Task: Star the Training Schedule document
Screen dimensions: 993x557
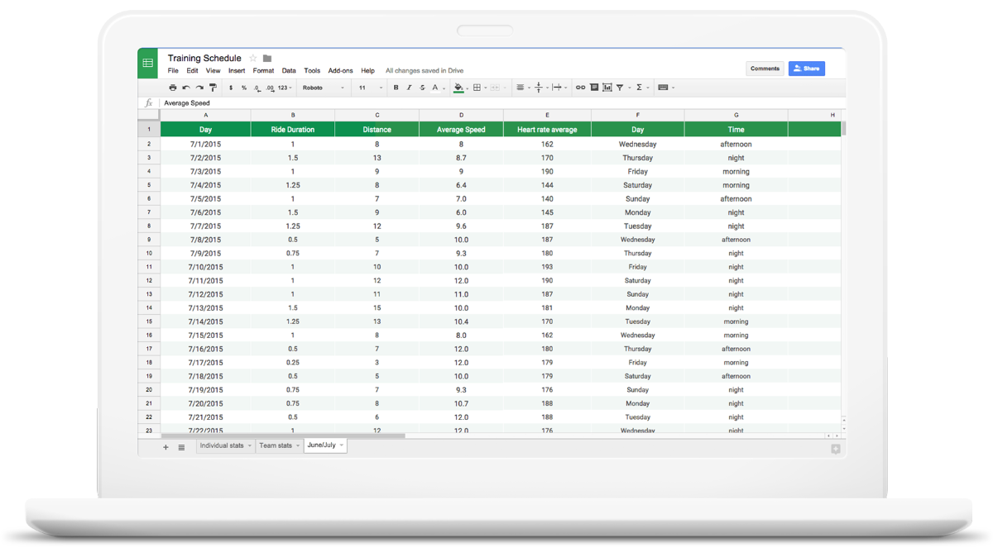Action: point(253,59)
